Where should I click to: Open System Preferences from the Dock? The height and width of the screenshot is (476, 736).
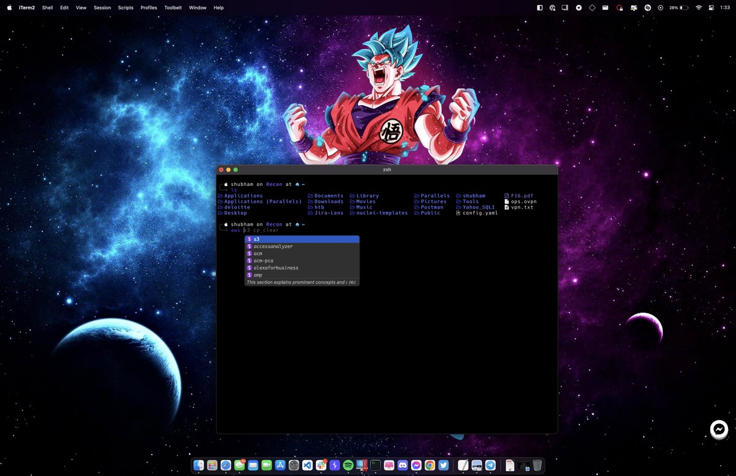pyautogui.click(x=294, y=466)
